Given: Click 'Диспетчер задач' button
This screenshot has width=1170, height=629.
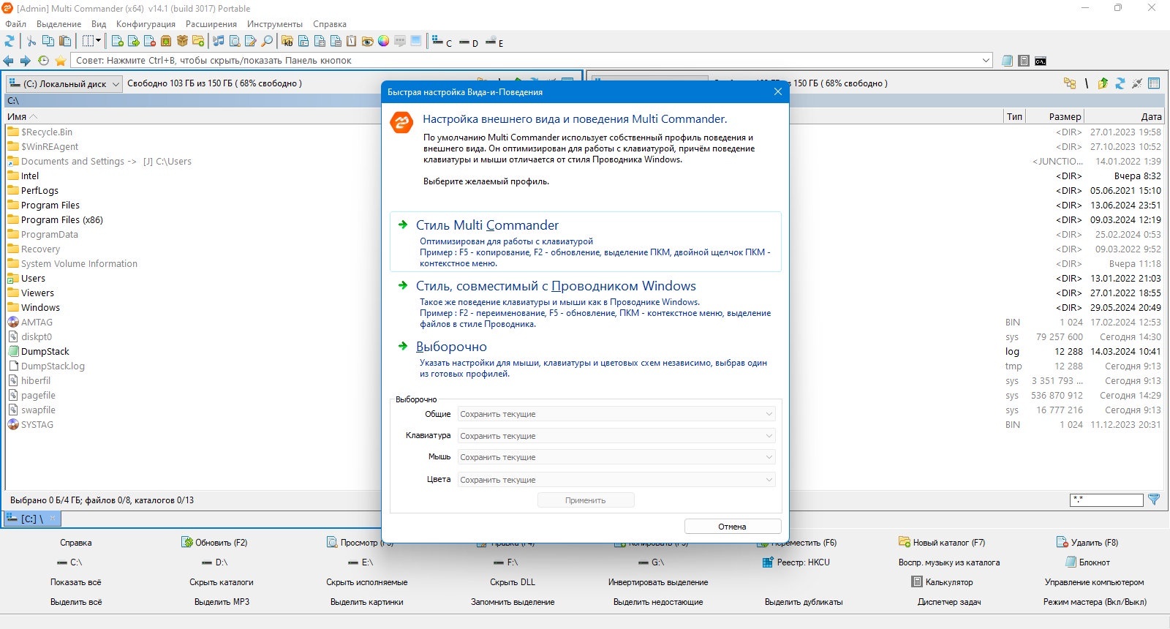Looking at the screenshot, I should (949, 602).
